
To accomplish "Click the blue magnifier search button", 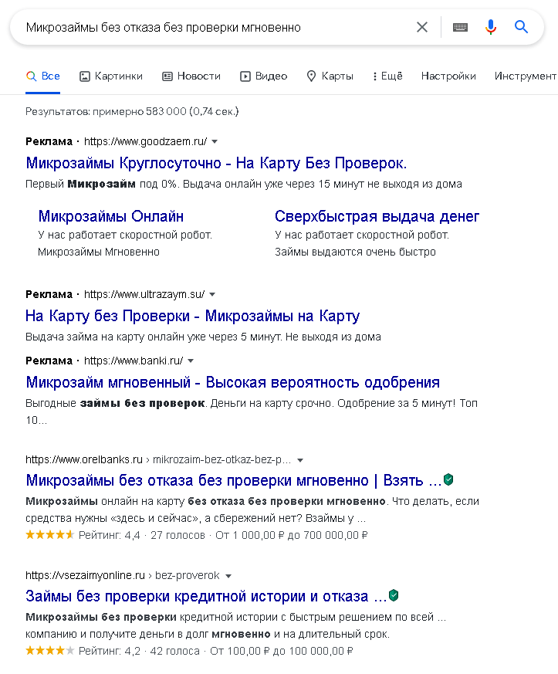I will point(522,27).
